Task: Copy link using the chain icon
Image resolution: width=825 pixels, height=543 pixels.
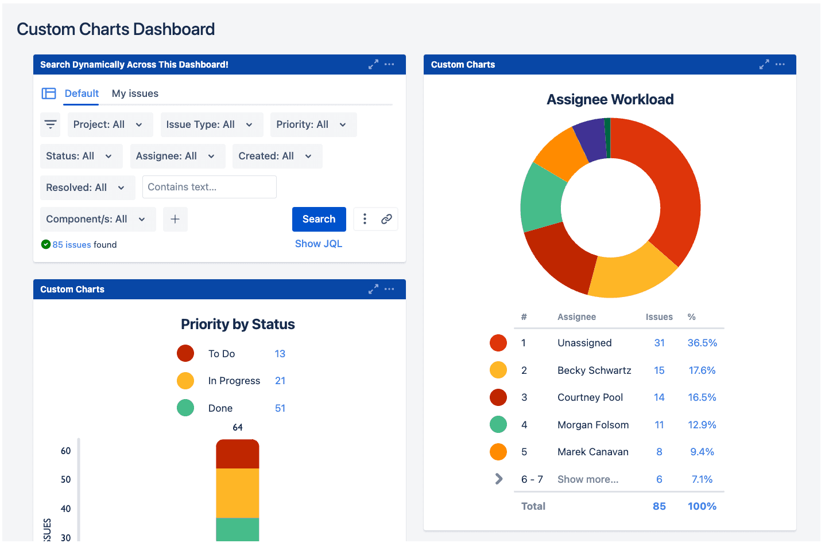Action: pyautogui.click(x=386, y=219)
